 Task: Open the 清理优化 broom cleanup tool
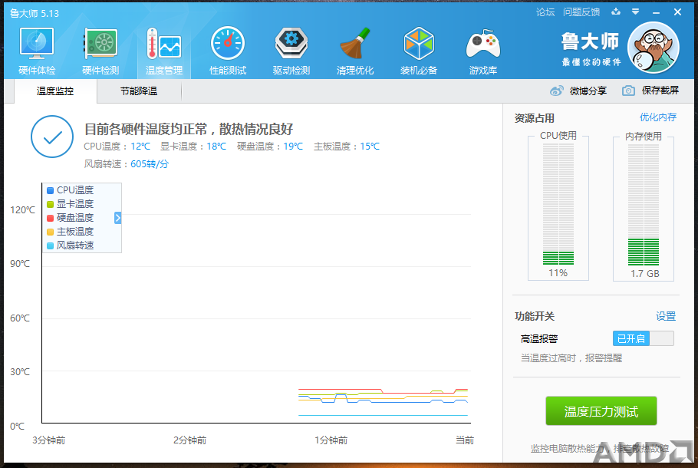point(355,51)
